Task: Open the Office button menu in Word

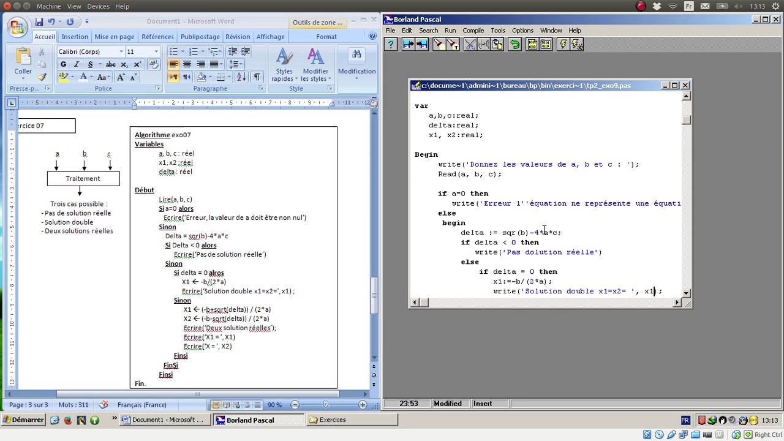Action: (x=17, y=28)
